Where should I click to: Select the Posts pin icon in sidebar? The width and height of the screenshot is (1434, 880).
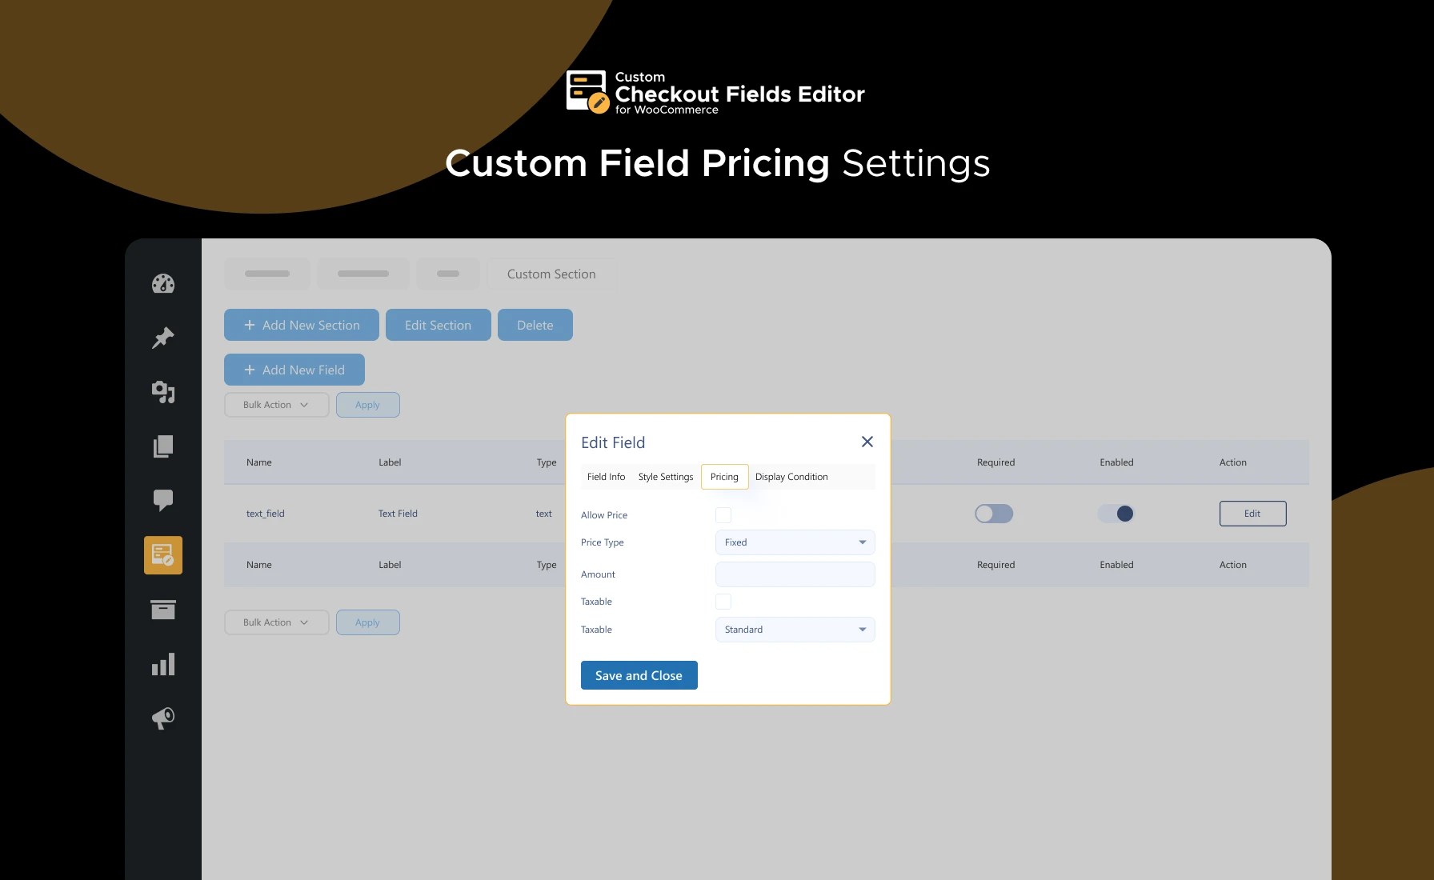(x=163, y=338)
